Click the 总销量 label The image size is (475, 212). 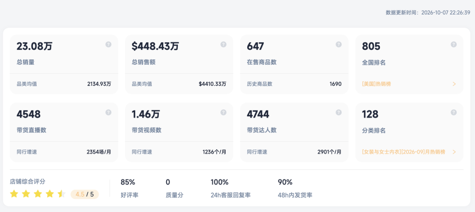[26, 62]
